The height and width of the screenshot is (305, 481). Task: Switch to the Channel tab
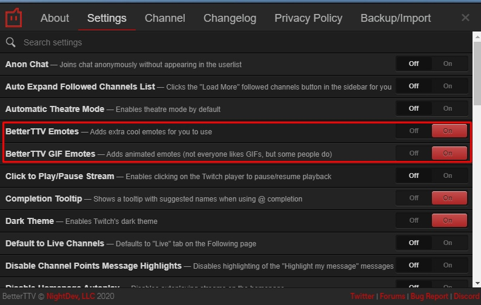point(165,18)
